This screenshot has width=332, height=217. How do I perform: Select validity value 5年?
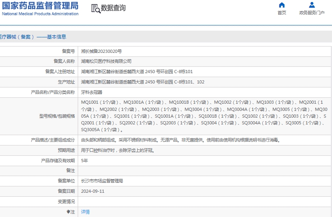click(x=84, y=161)
